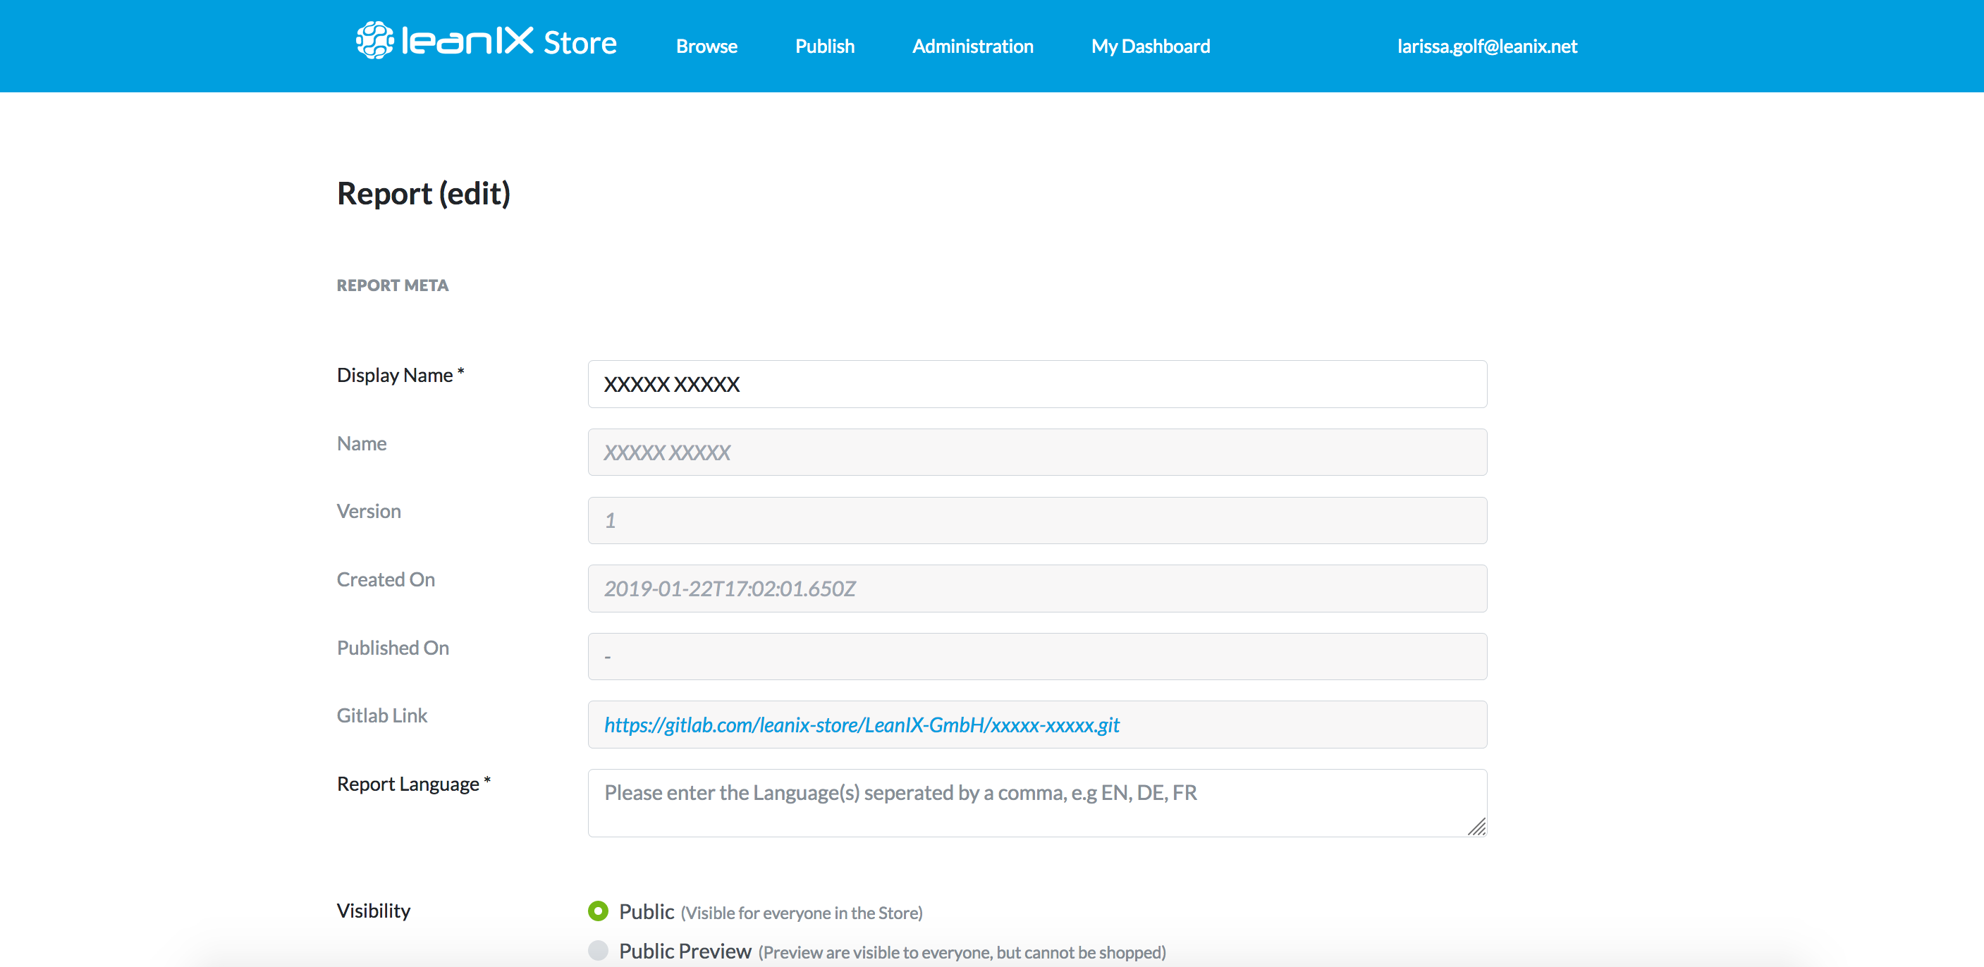Open the Gitlab repository link

pyautogui.click(x=861, y=725)
